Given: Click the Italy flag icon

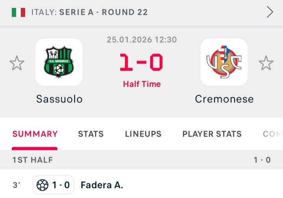Looking at the screenshot, I should click(18, 12).
